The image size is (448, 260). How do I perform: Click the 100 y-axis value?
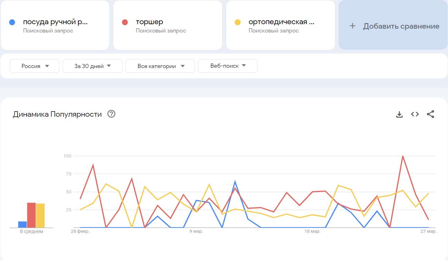[67, 156]
